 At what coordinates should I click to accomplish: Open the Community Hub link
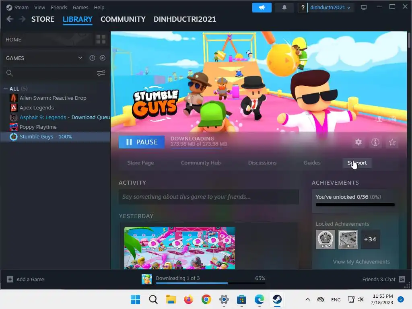pos(201,163)
